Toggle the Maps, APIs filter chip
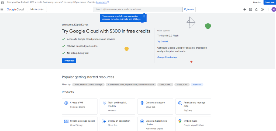This screenshot has height=131, width=276. click(x=182, y=85)
